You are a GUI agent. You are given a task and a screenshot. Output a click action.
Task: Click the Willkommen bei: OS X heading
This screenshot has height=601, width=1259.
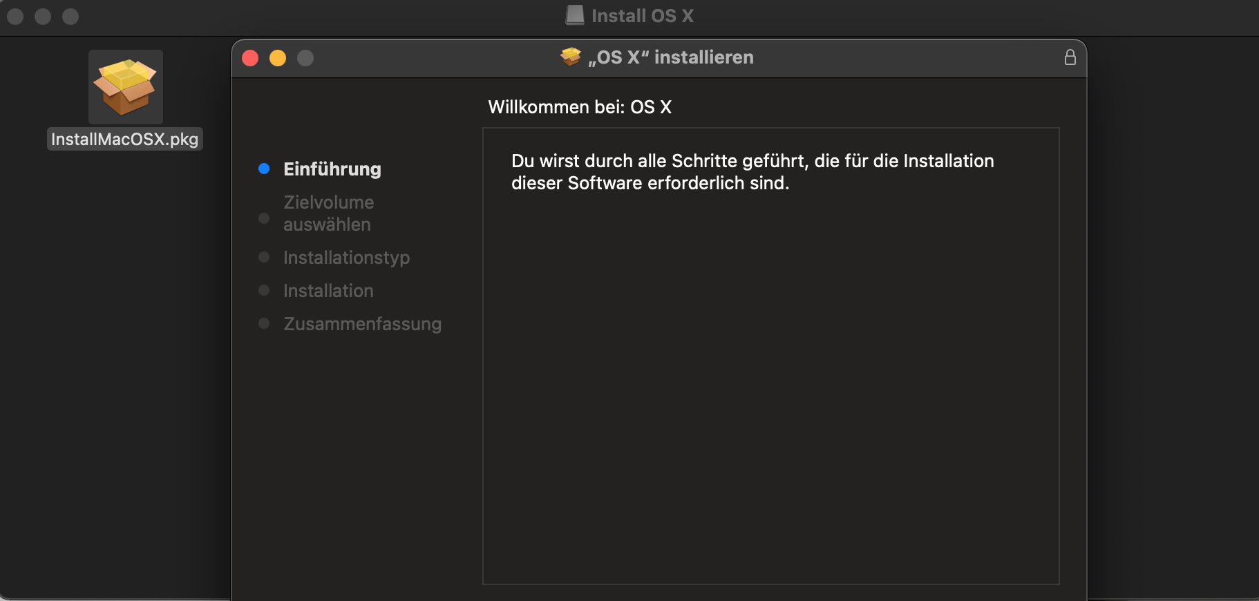pos(580,107)
